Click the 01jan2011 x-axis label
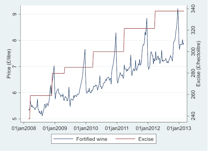Viewport: 208px width, 151px height. [117, 128]
